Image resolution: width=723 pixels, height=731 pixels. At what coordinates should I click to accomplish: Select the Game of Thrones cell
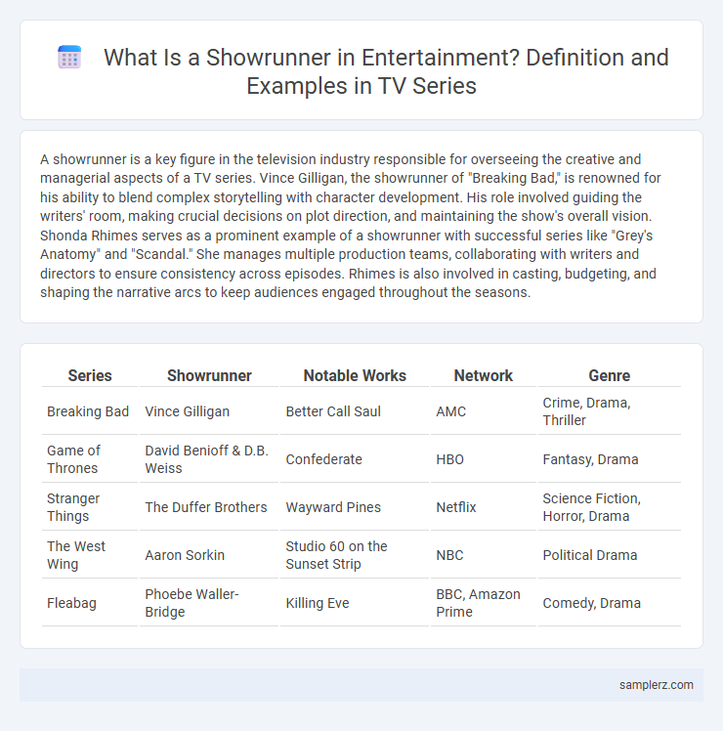pos(90,459)
